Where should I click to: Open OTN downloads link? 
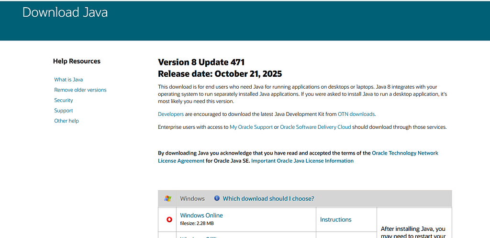(x=356, y=114)
